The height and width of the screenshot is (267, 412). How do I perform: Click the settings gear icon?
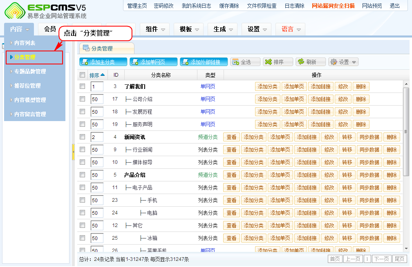334,62
